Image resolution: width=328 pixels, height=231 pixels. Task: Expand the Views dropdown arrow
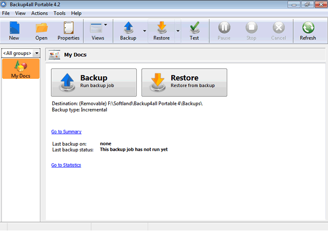(x=105, y=25)
